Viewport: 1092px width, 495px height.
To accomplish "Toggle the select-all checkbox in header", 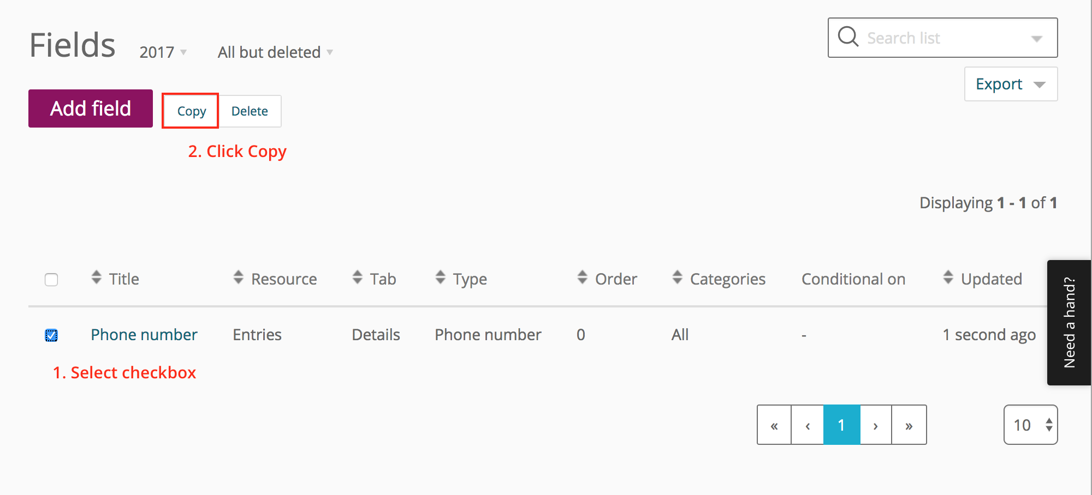I will (x=51, y=280).
